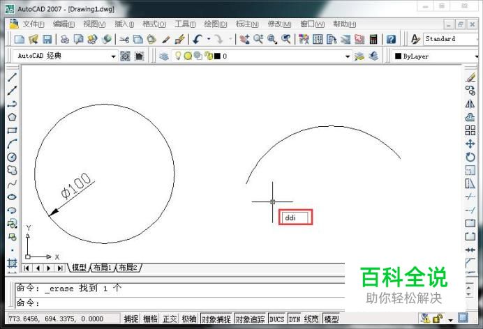Click the Stretch tool

point(470,184)
